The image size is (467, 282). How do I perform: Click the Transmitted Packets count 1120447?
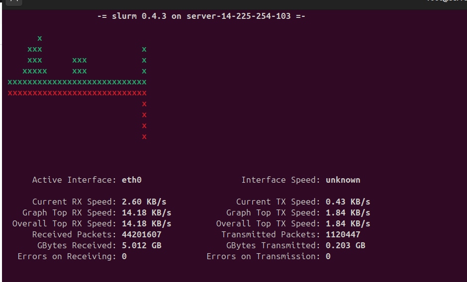[x=343, y=234]
